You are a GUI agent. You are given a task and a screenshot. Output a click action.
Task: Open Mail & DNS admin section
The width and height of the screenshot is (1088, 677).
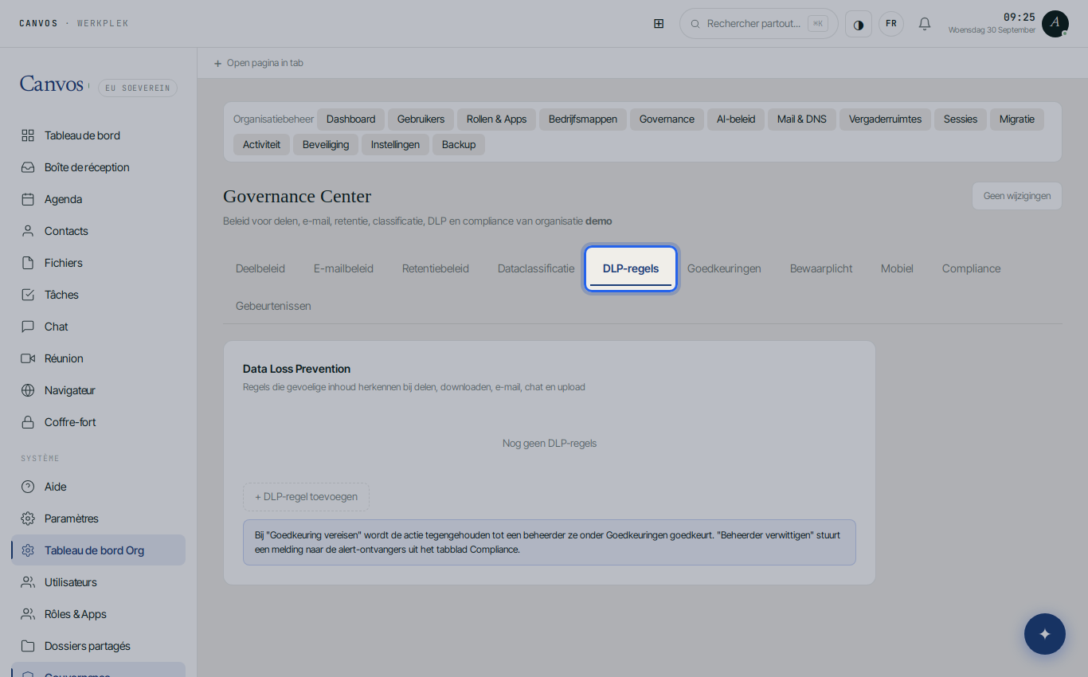pyautogui.click(x=802, y=119)
